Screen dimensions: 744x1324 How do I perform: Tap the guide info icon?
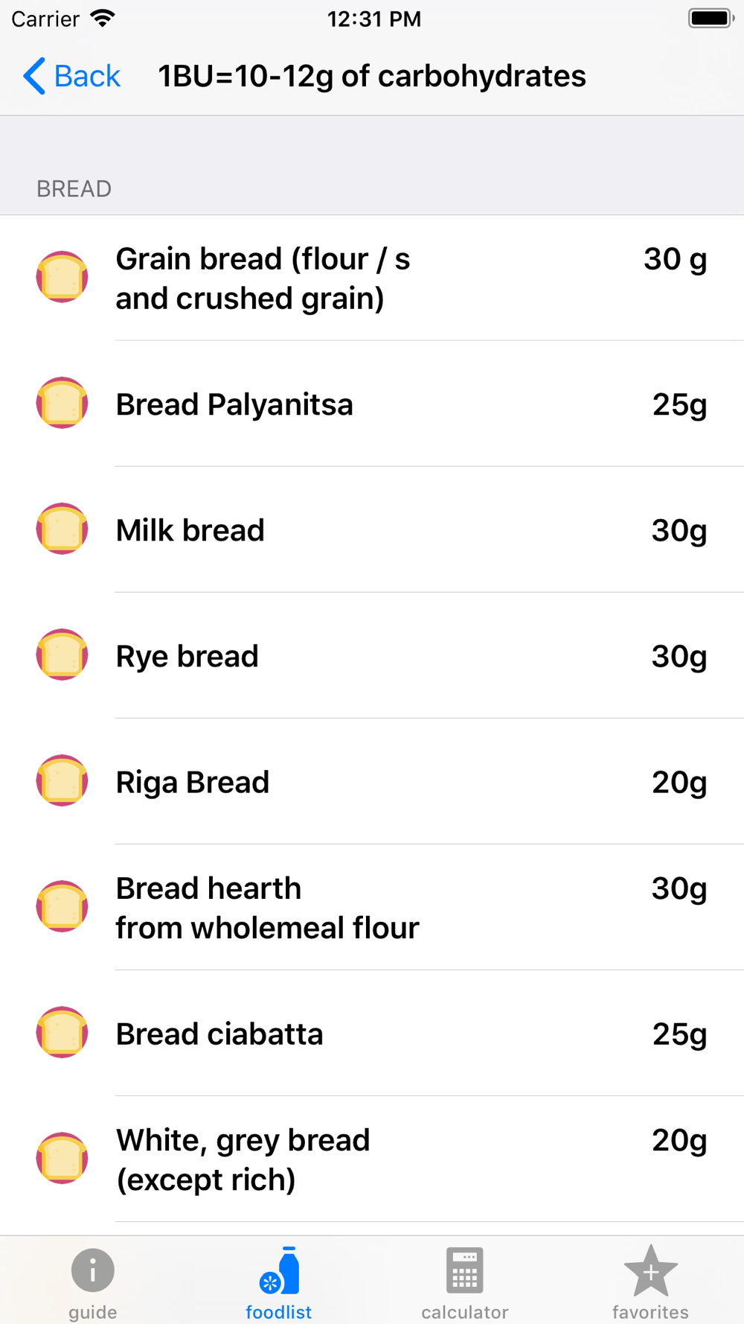pos(92,1270)
